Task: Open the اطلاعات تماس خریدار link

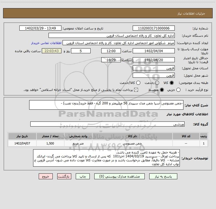Action: tap(46, 43)
